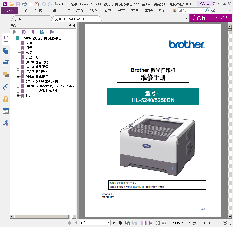Click the Foxit application logo icon
Image resolution: width=233 pixels, height=227 pixels.
(5, 4)
